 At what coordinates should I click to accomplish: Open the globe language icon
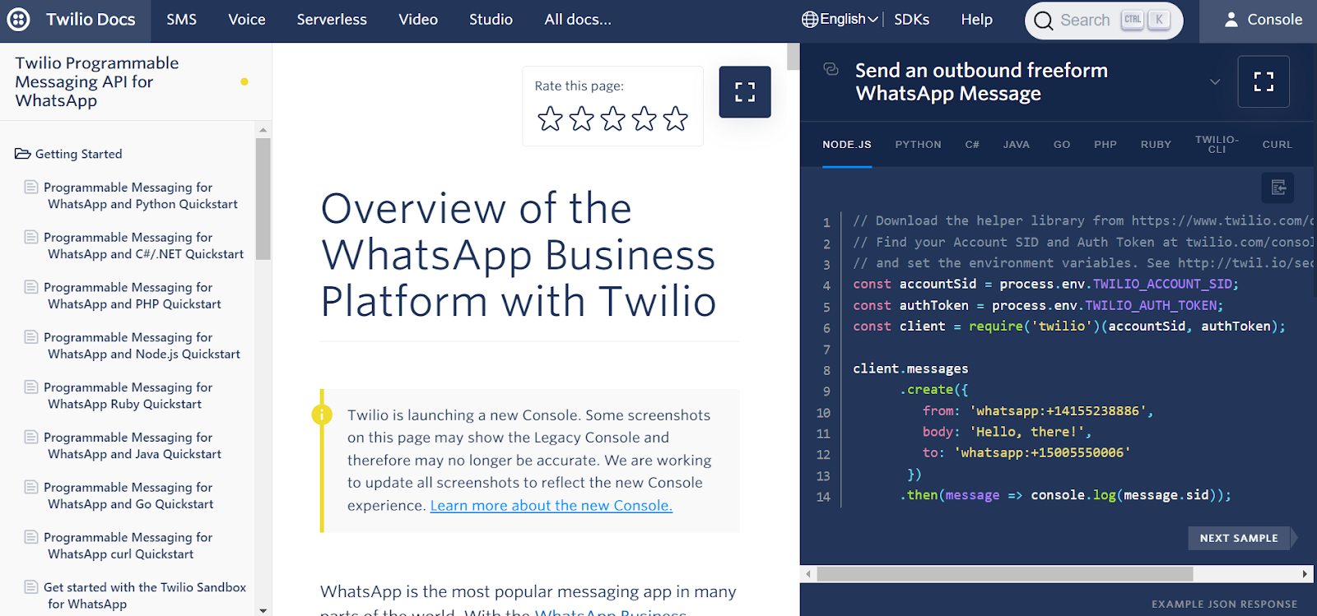click(810, 19)
